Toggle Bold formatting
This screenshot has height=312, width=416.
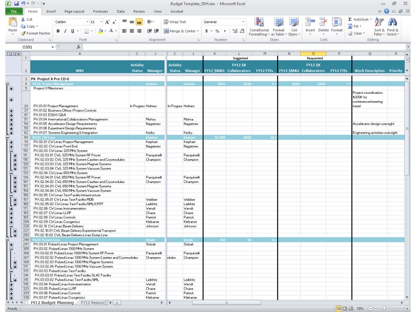point(58,31)
